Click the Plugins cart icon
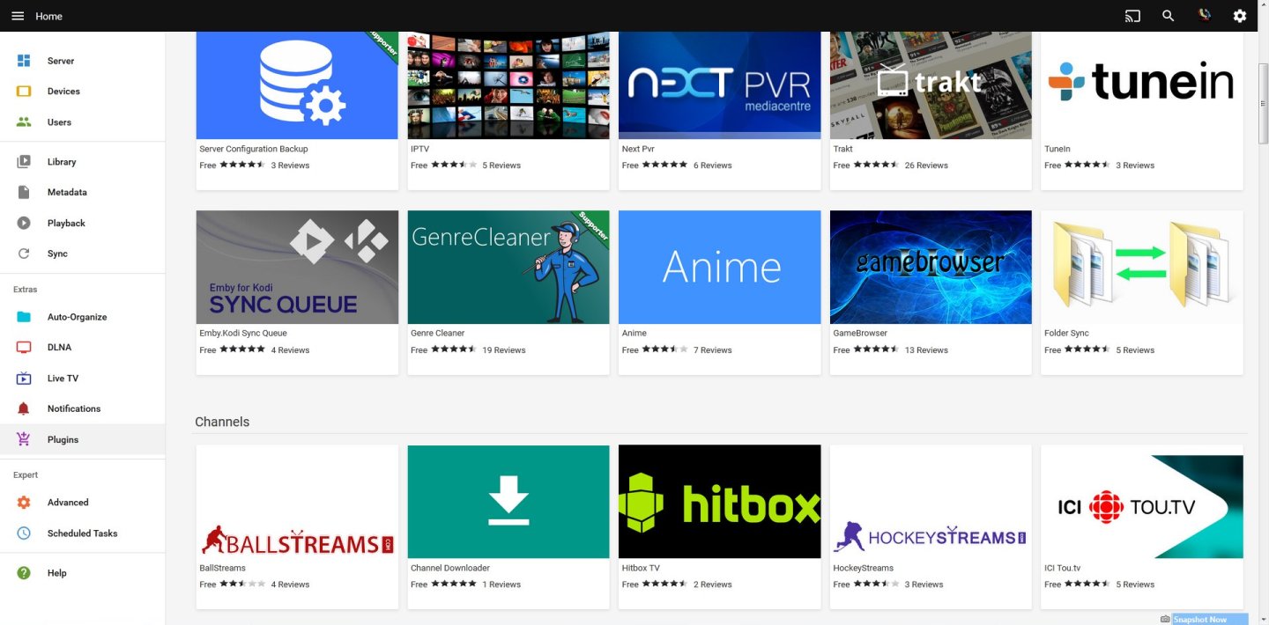This screenshot has height=625, width=1269. tap(24, 439)
